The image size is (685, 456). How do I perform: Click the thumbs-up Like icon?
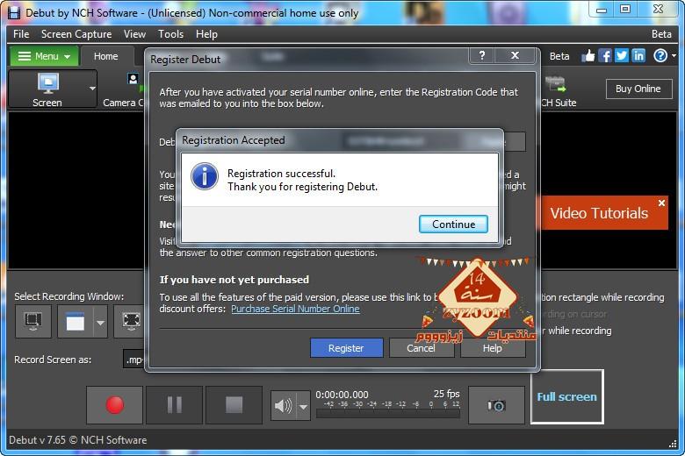tap(588, 56)
